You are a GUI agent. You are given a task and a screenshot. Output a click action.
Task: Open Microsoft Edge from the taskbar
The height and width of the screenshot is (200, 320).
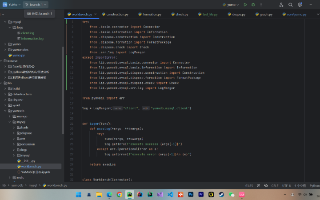[109, 195]
